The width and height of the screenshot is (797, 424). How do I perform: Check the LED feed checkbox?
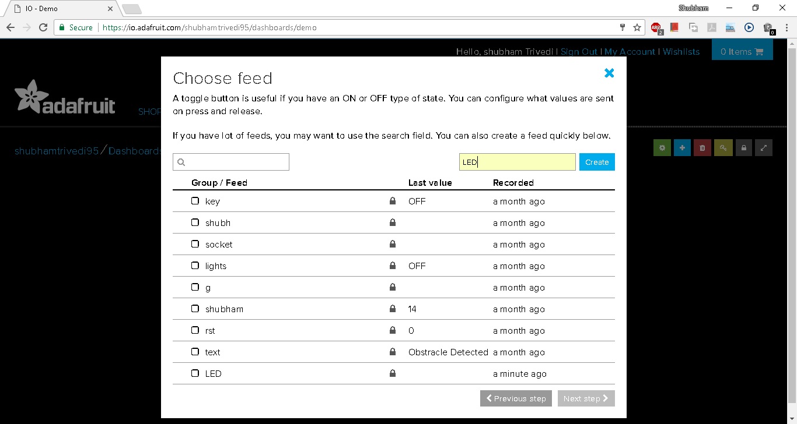[x=195, y=373]
